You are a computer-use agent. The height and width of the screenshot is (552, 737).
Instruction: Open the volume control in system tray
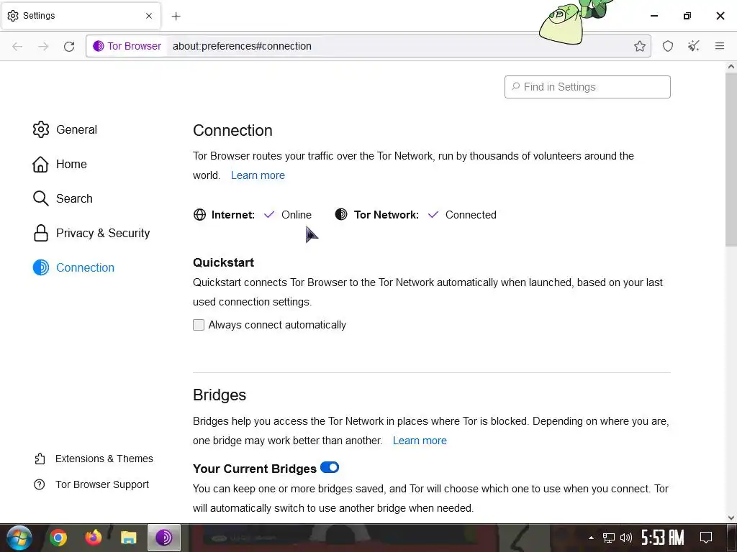pos(626,538)
